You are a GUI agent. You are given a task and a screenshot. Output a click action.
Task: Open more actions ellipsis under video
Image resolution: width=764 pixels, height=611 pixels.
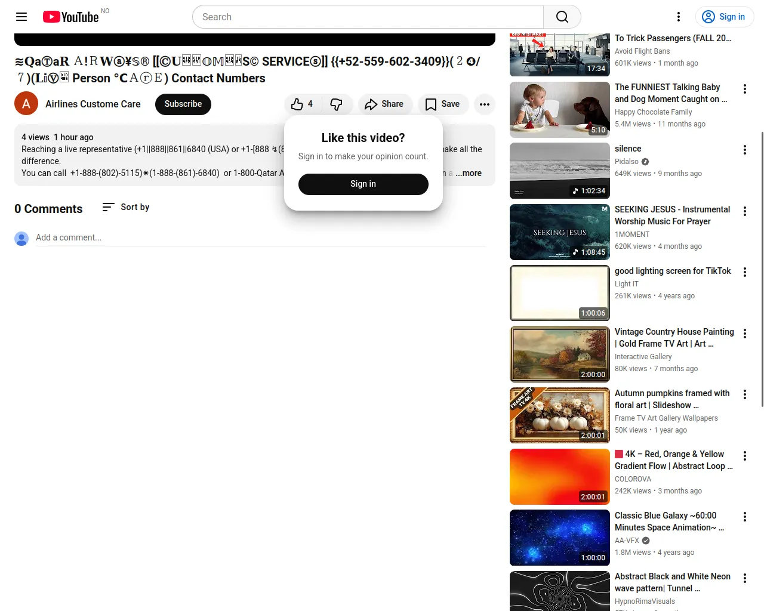click(x=484, y=104)
